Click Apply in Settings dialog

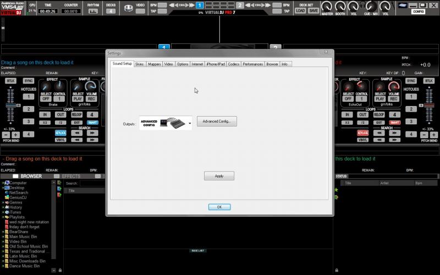(219, 176)
